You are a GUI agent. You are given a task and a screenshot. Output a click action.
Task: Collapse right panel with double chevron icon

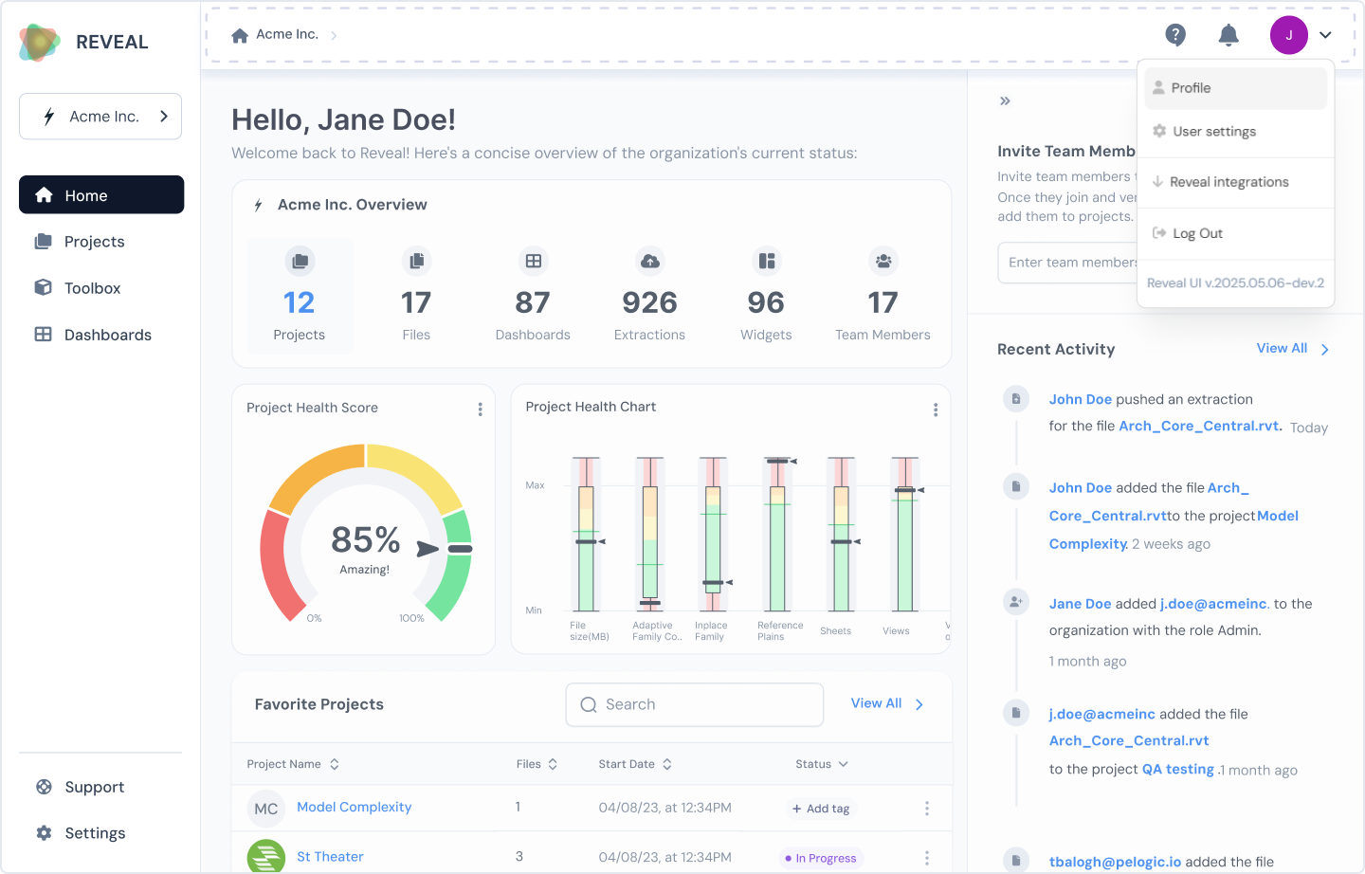[x=1005, y=100]
